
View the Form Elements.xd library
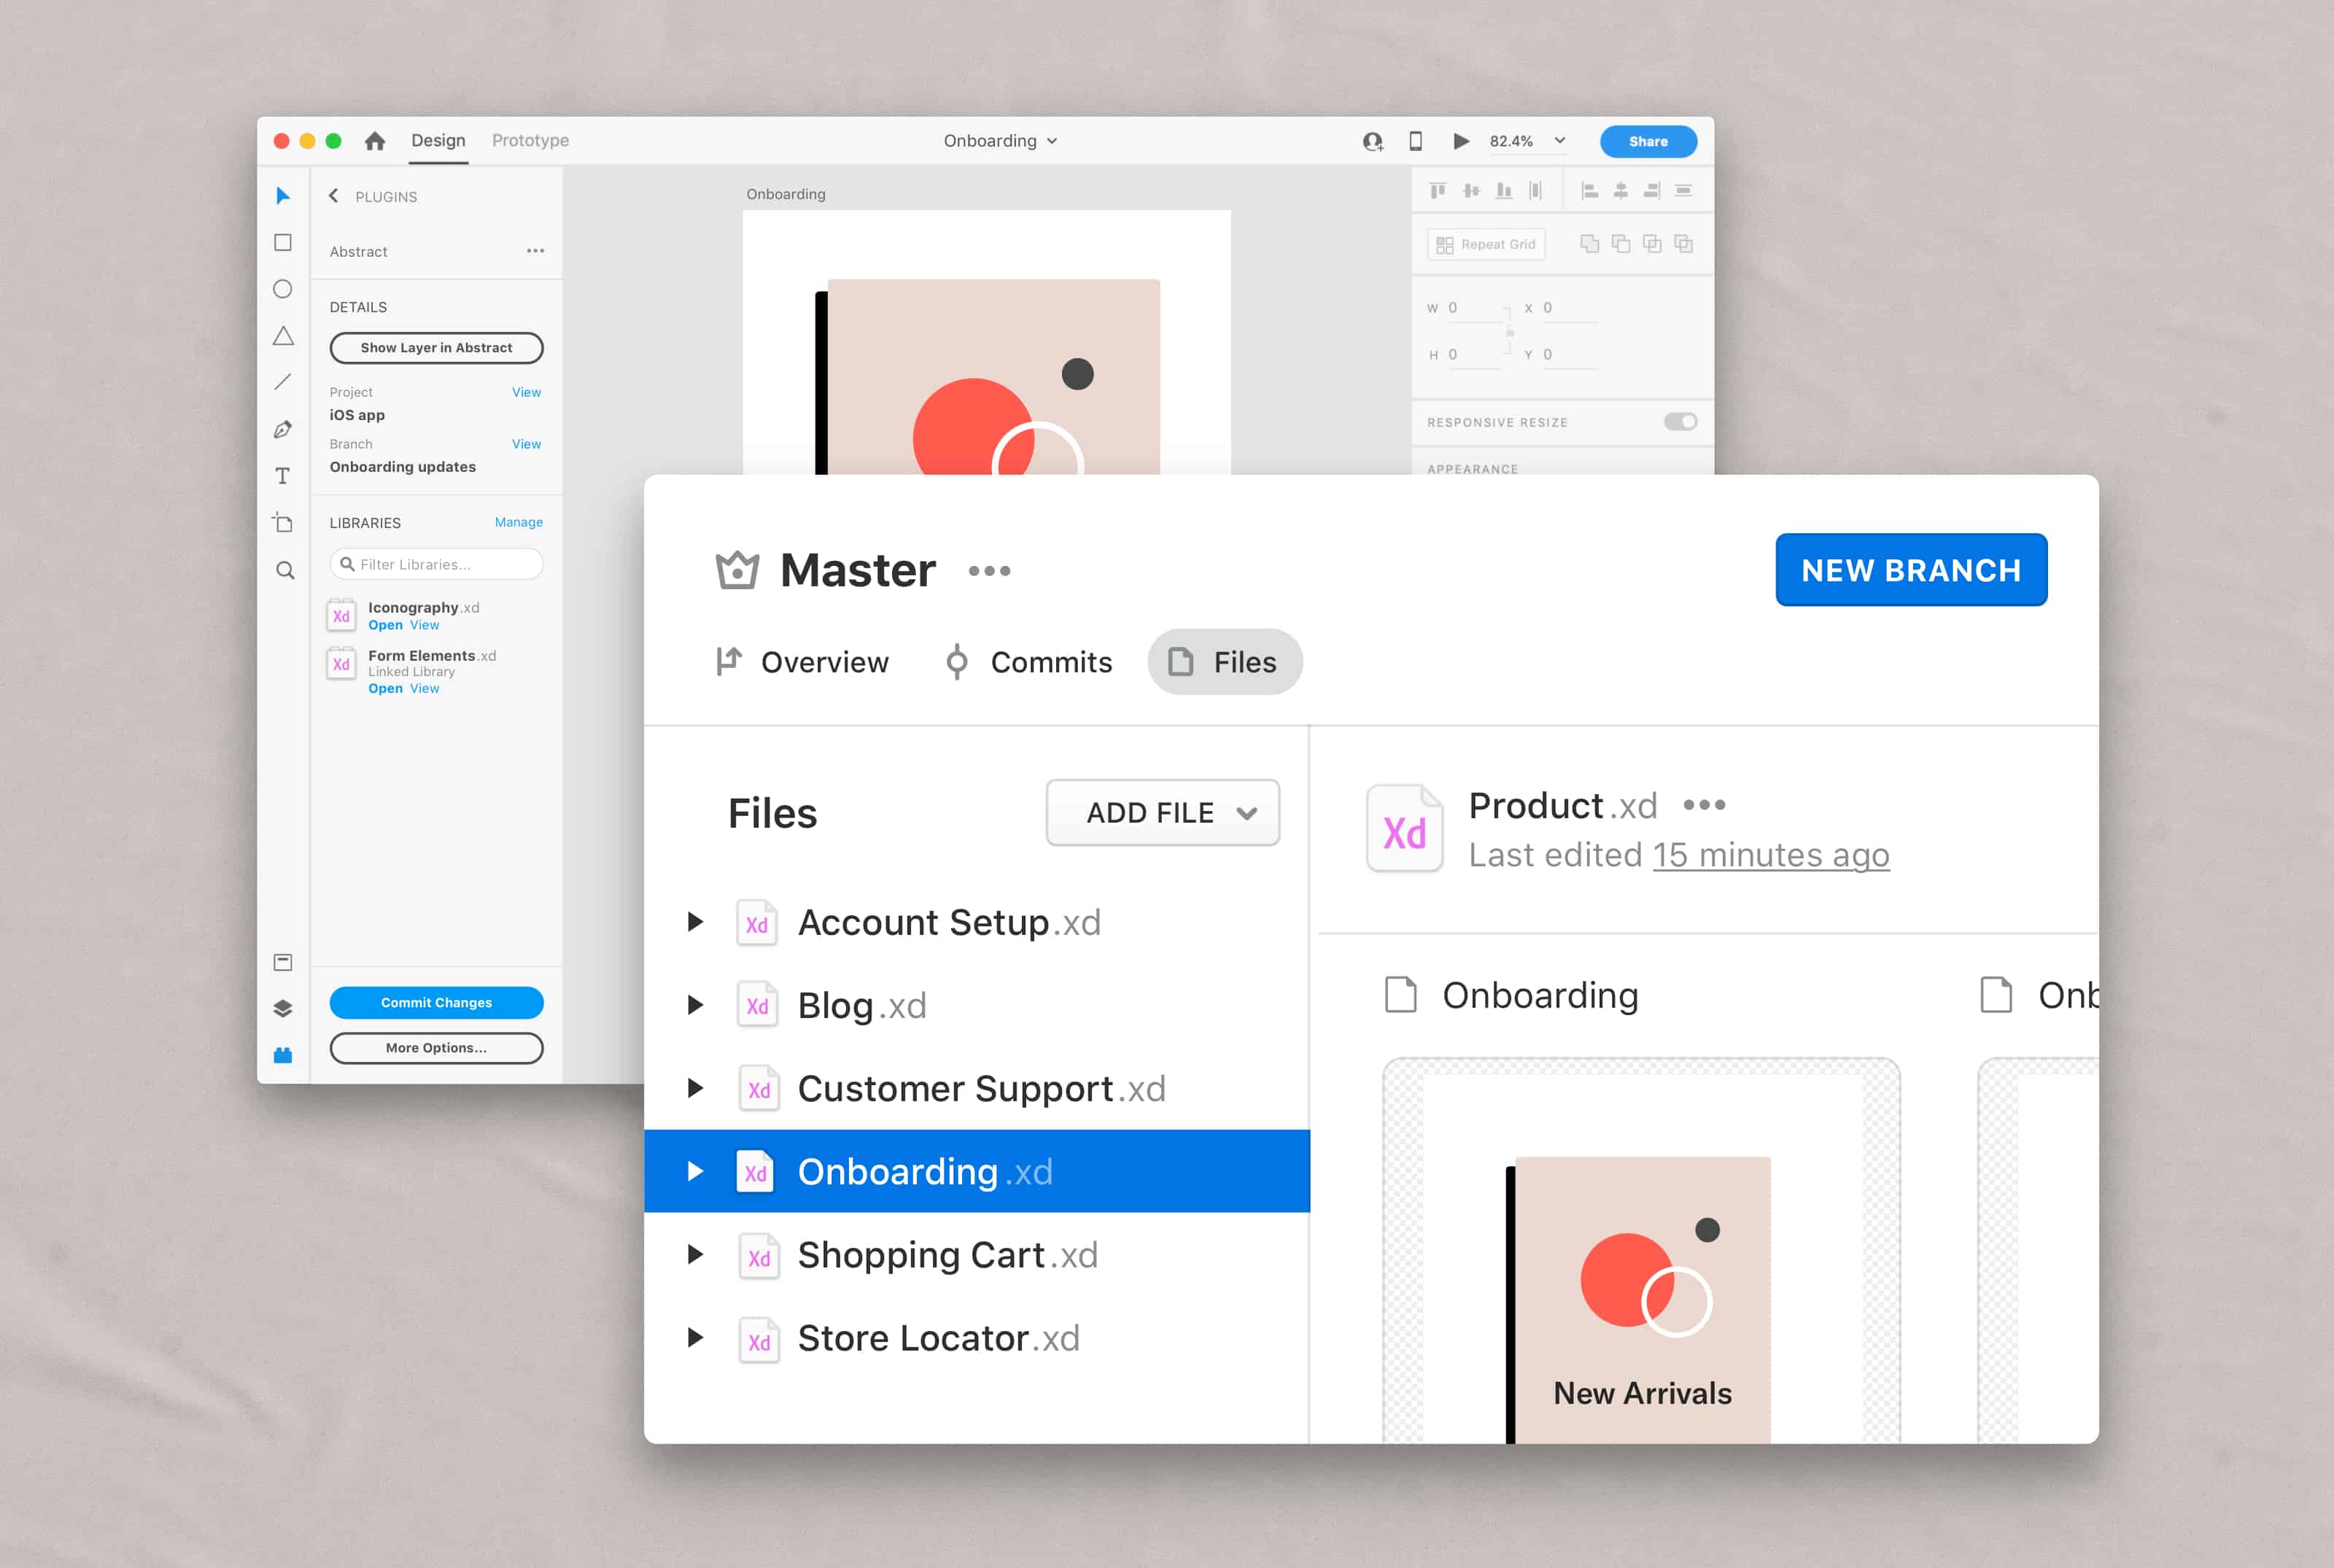coord(424,688)
